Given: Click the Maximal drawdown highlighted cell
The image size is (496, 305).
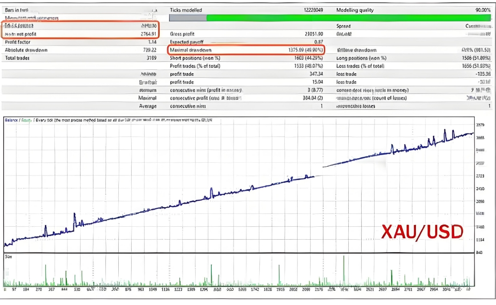Looking at the screenshot, I should pyautogui.click(x=246, y=50).
